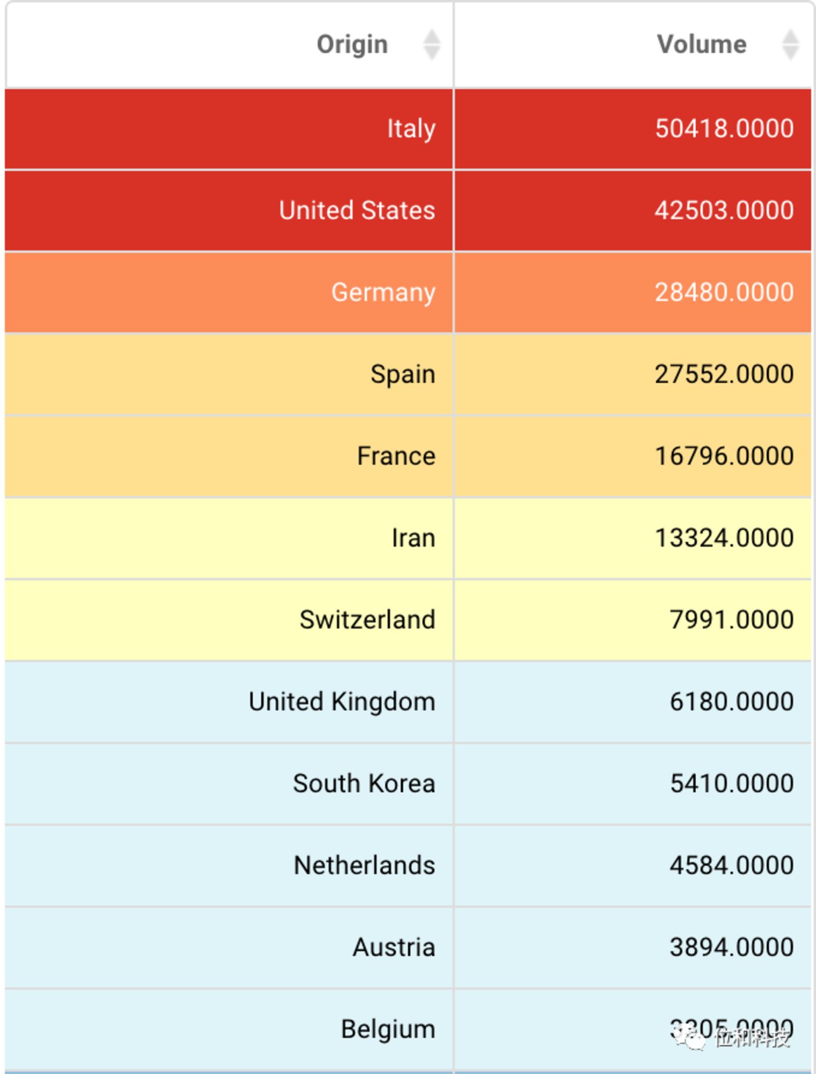Click the France row name

pos(396,456)
